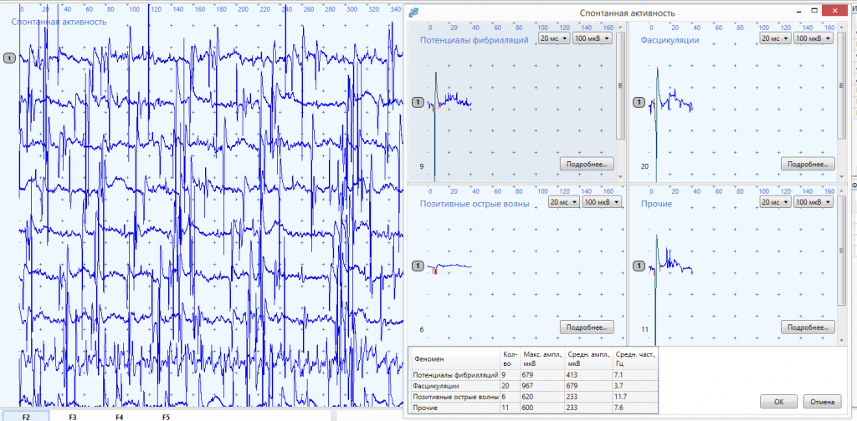Click the Потенциалы фибрилляций panel scrollbar

click(x=620, y=85)
